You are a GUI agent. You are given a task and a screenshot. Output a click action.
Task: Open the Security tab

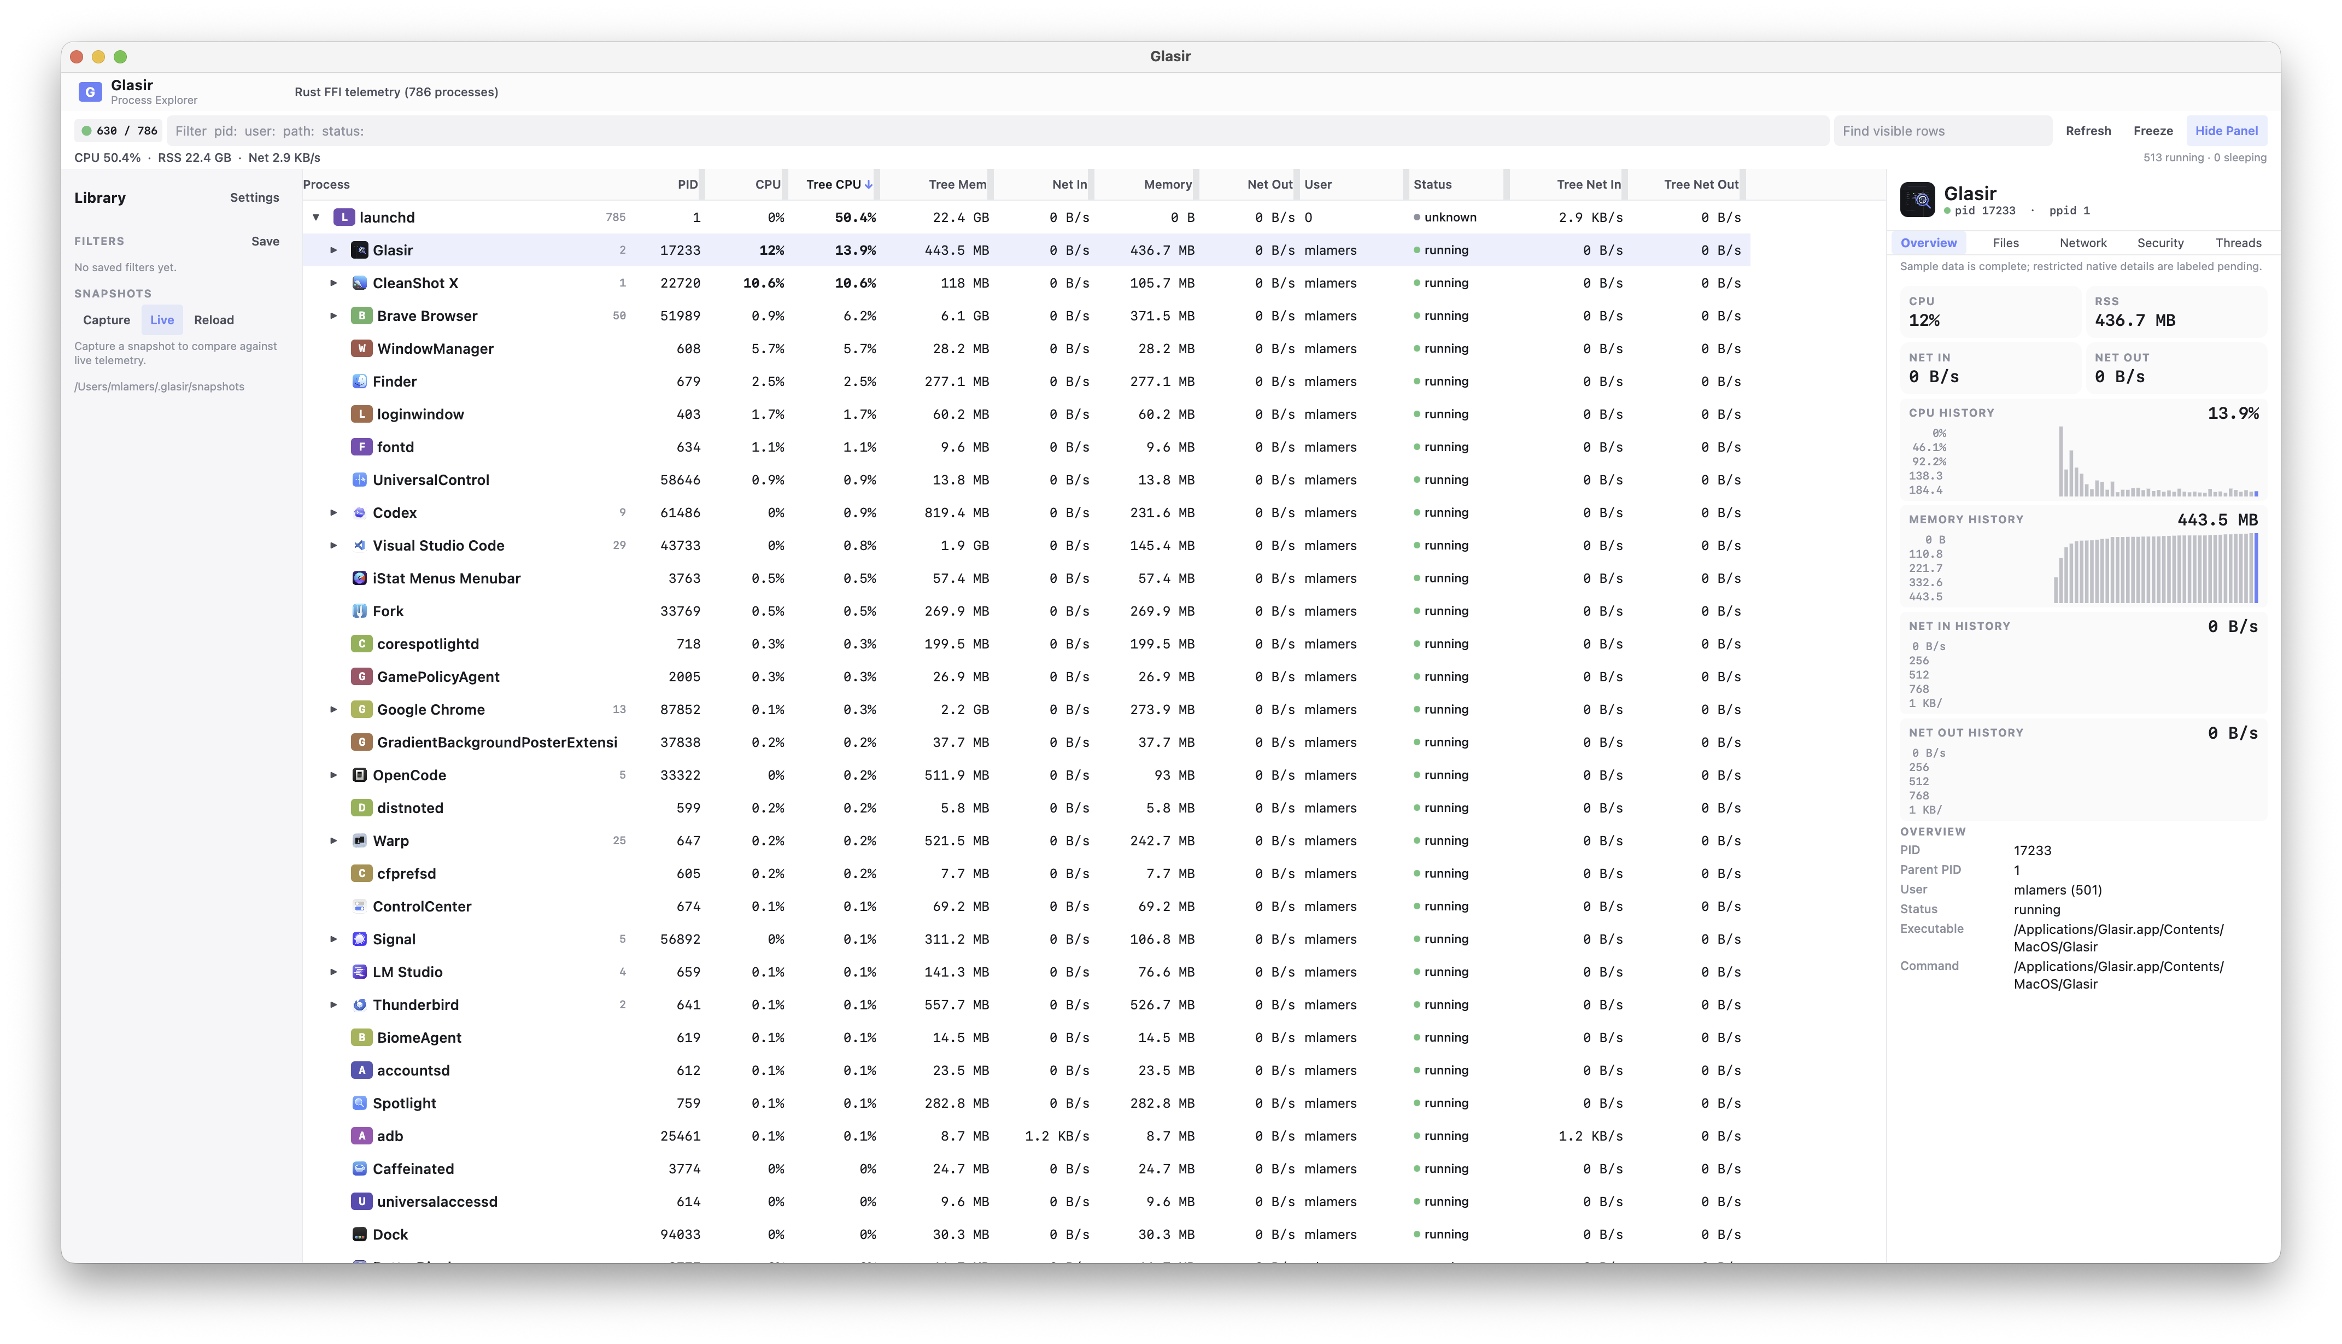(x=2159, y=243)
